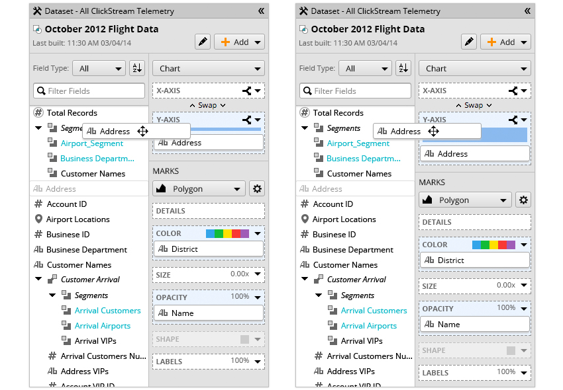Open the Field Type dropdown in left panel
563x390 pixels.
(x=100, y=68)
